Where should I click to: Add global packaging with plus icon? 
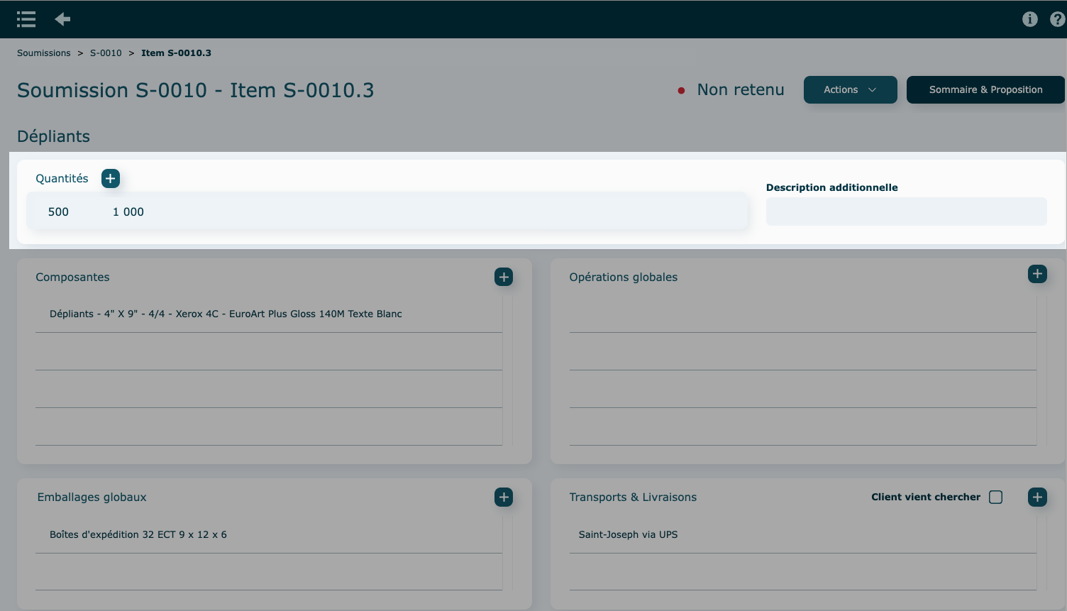pyautogui.click(x=504, y=497)
